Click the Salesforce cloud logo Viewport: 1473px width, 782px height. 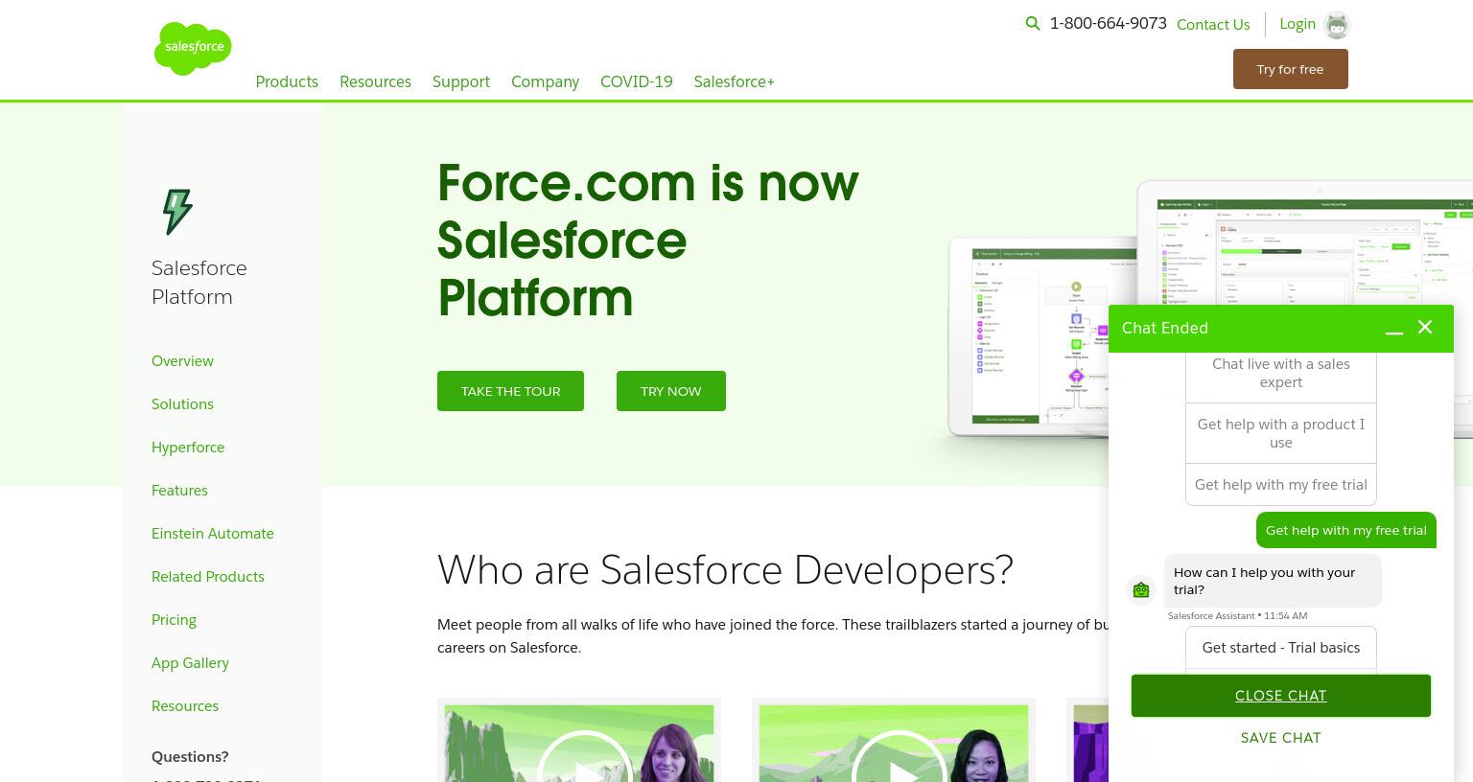click(x=193, y=48)
